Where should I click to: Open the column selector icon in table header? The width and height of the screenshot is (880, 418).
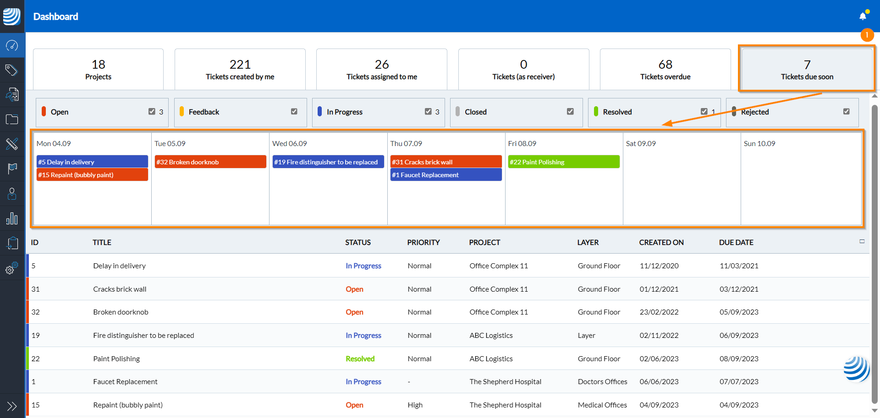862,241
